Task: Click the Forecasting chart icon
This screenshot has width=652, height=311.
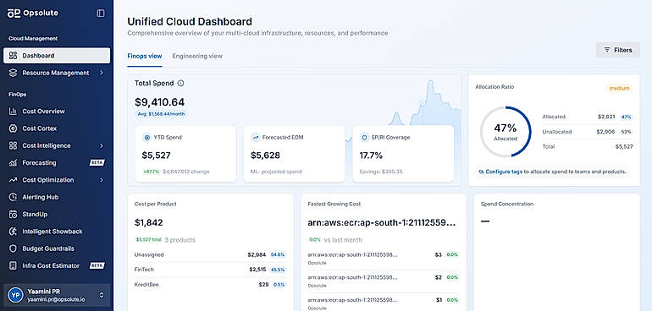Action: point(13,163)
